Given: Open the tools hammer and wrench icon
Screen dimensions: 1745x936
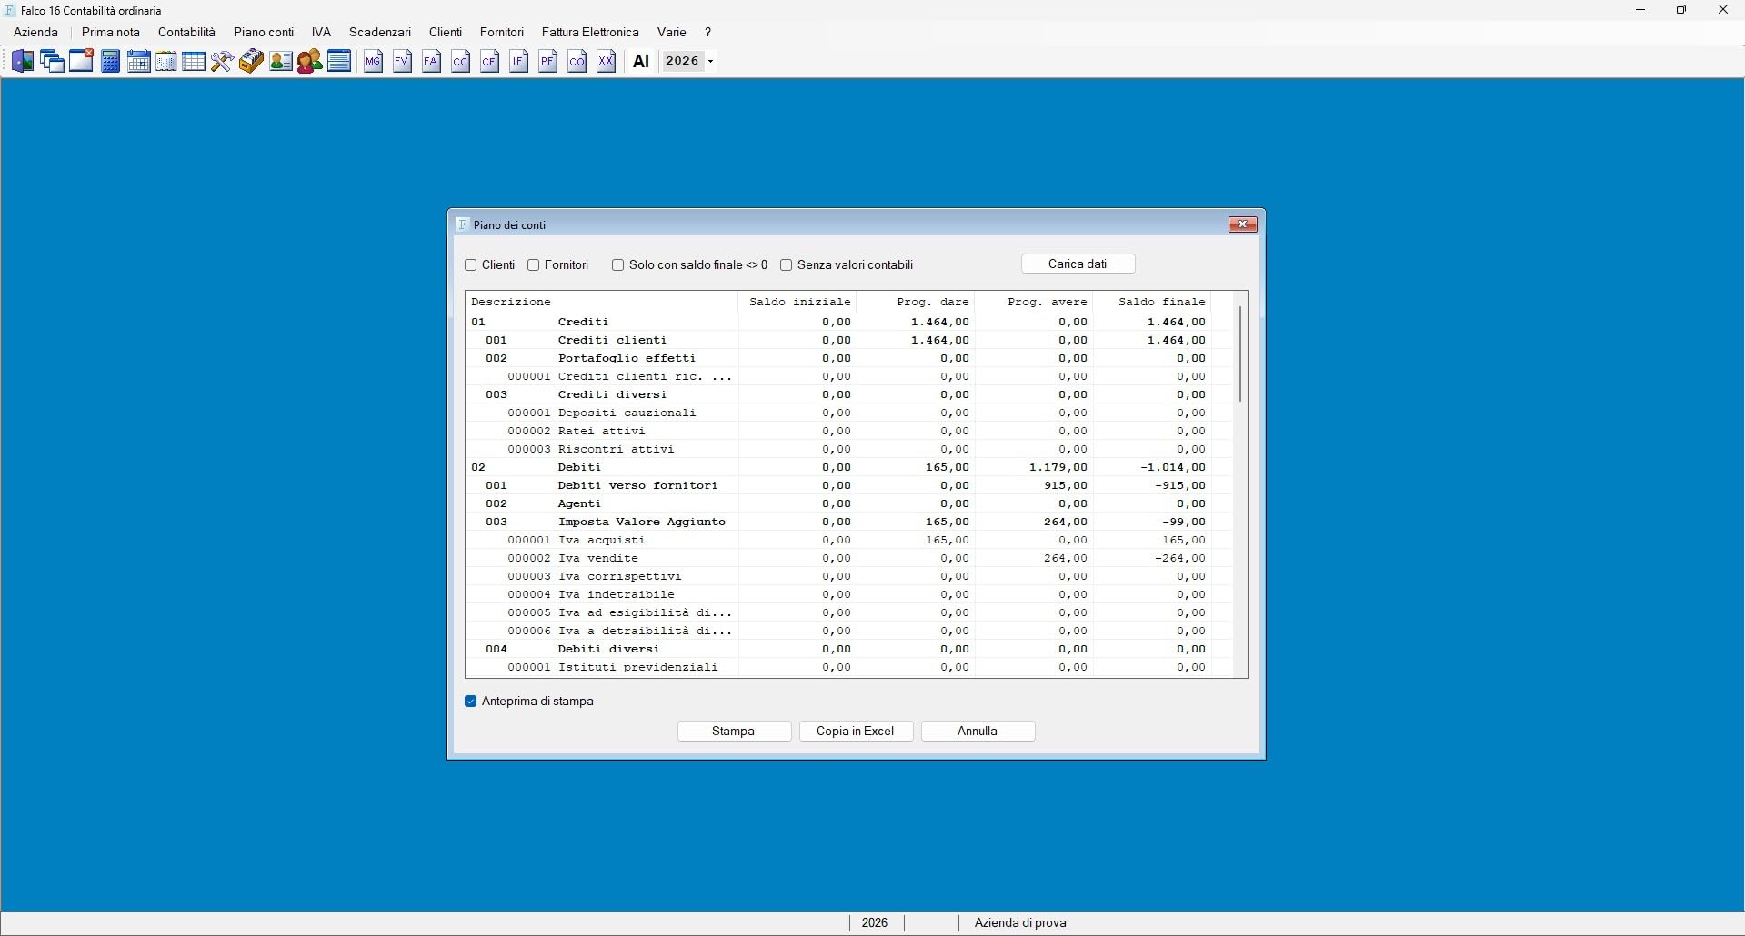Looking at the screenshot, I should click(222, 62).
